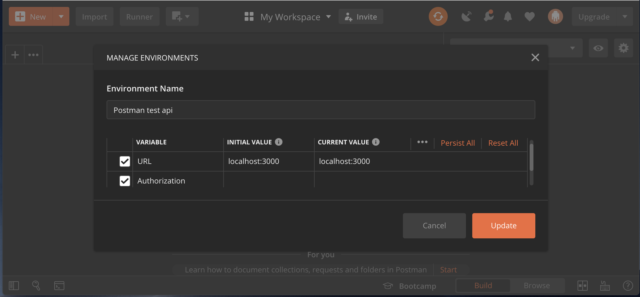Image resolution: width=640 pixels, height=297 pixels.
Task: Uncheck the Authorization variable checkbox
Action: (x=125, y=181)
